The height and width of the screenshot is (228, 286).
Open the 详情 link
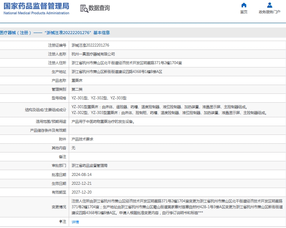coord(75,222)
